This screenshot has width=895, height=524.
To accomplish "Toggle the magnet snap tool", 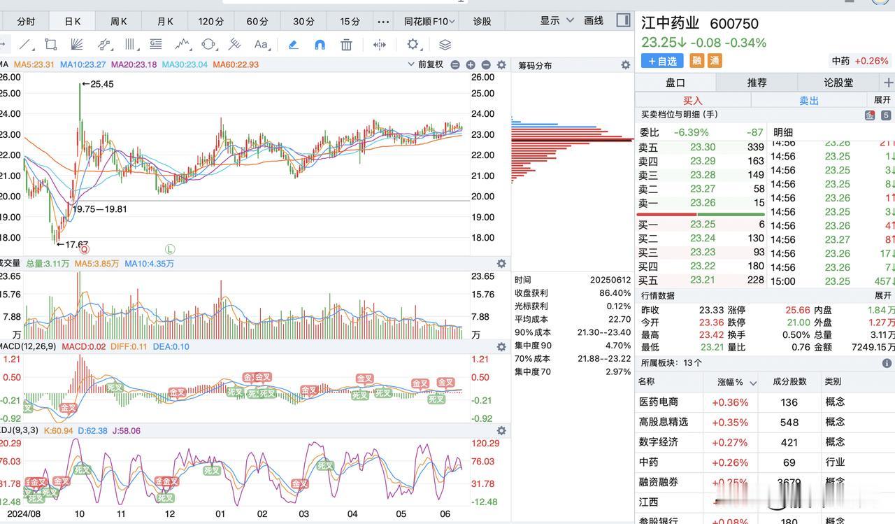I will (x=320, y=44).
